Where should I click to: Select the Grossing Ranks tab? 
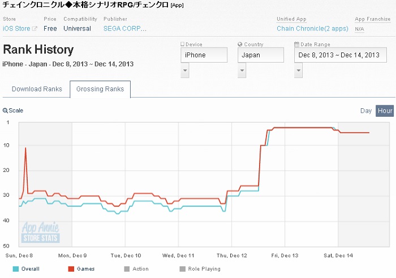(x=100, y=89)
